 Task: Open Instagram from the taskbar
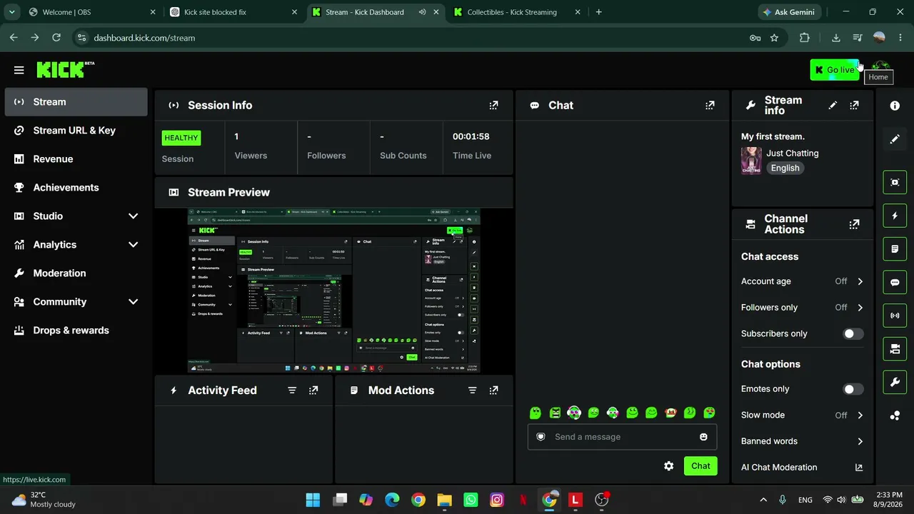coord(497,500)
